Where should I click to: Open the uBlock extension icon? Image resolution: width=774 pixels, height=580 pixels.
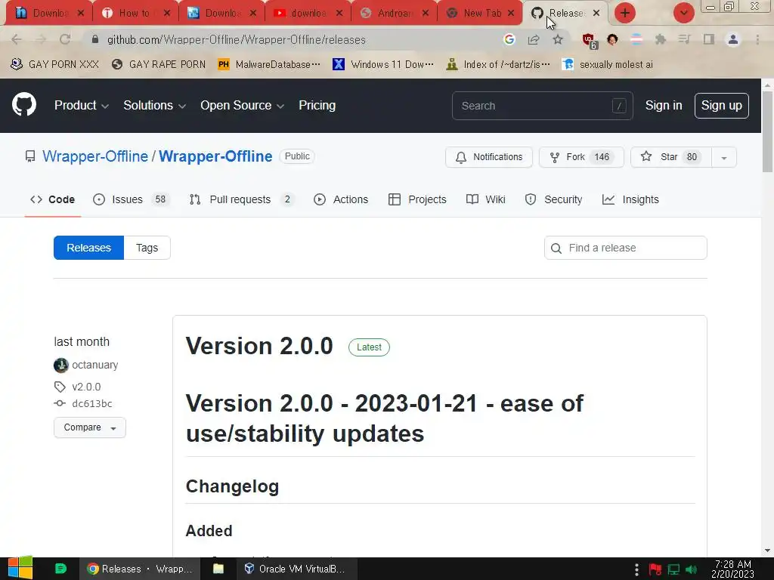pos(589,40)
